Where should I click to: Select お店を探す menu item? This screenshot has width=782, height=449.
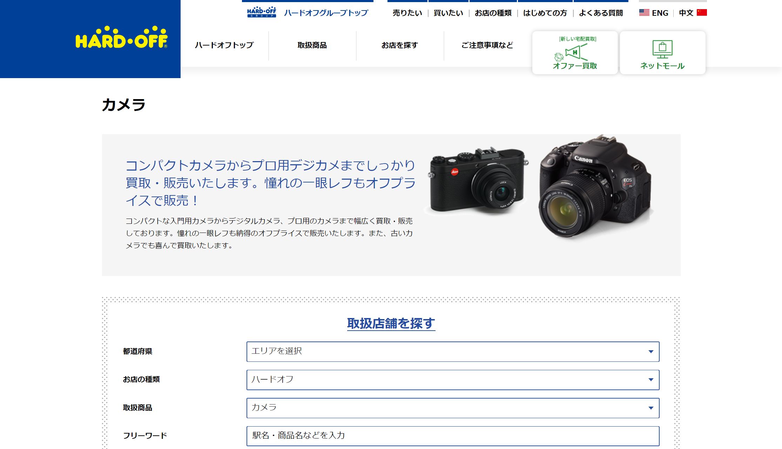pos(400,45)
